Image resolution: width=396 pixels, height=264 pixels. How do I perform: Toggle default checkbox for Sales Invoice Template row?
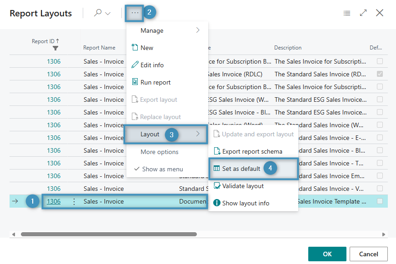coord(380,201)
